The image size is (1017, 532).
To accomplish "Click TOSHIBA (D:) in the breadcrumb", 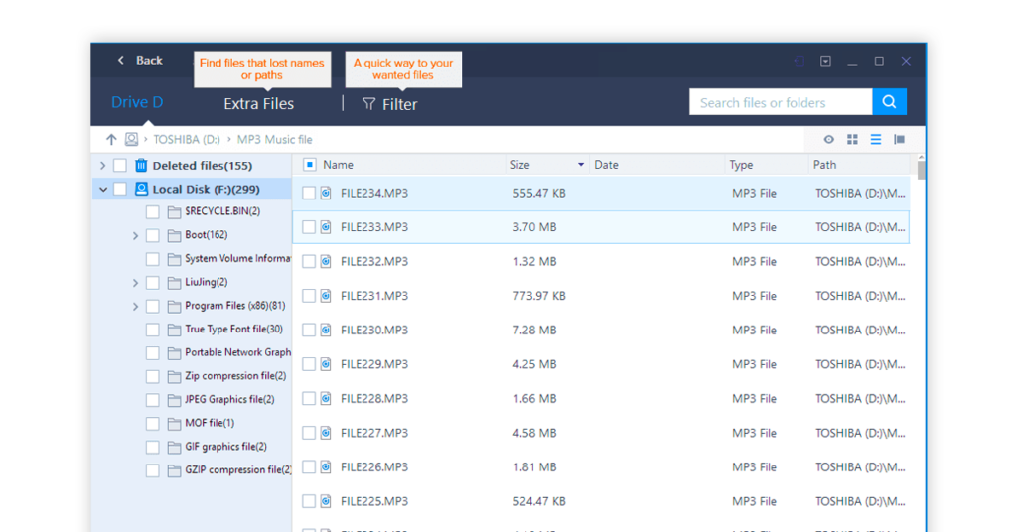I will 187,139.
